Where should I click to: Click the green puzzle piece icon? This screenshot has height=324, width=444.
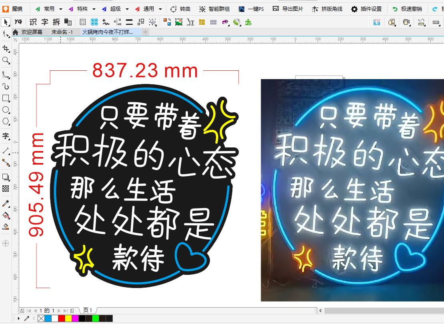[248, 22]
